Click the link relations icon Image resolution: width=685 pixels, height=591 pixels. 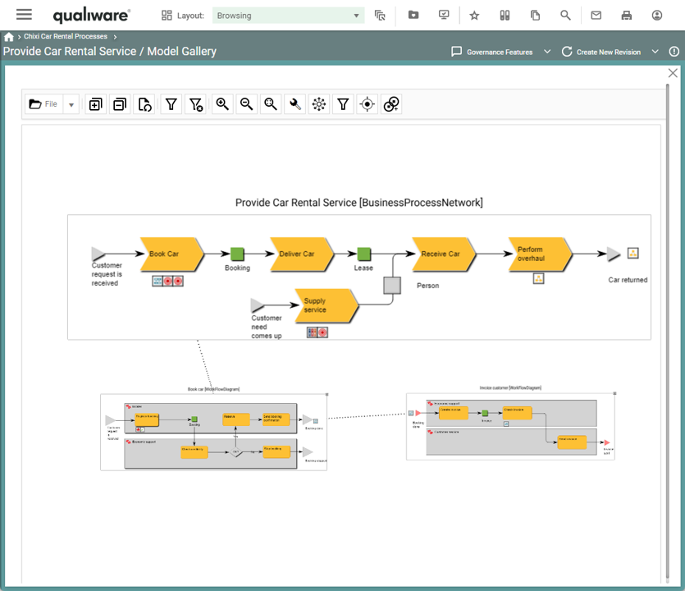(391, 104)
